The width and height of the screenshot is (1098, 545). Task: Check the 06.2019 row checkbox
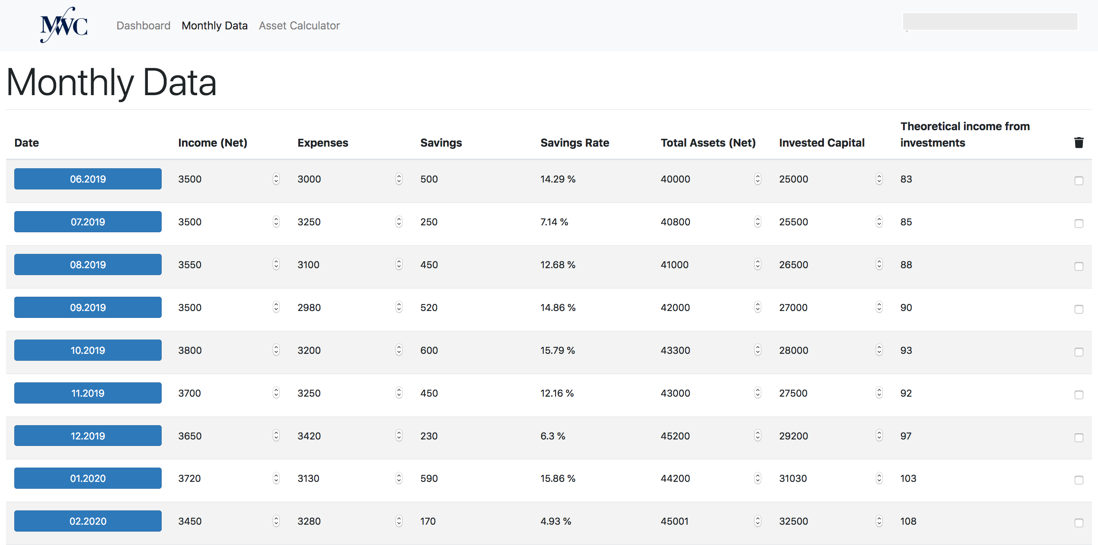(1079, 180)
